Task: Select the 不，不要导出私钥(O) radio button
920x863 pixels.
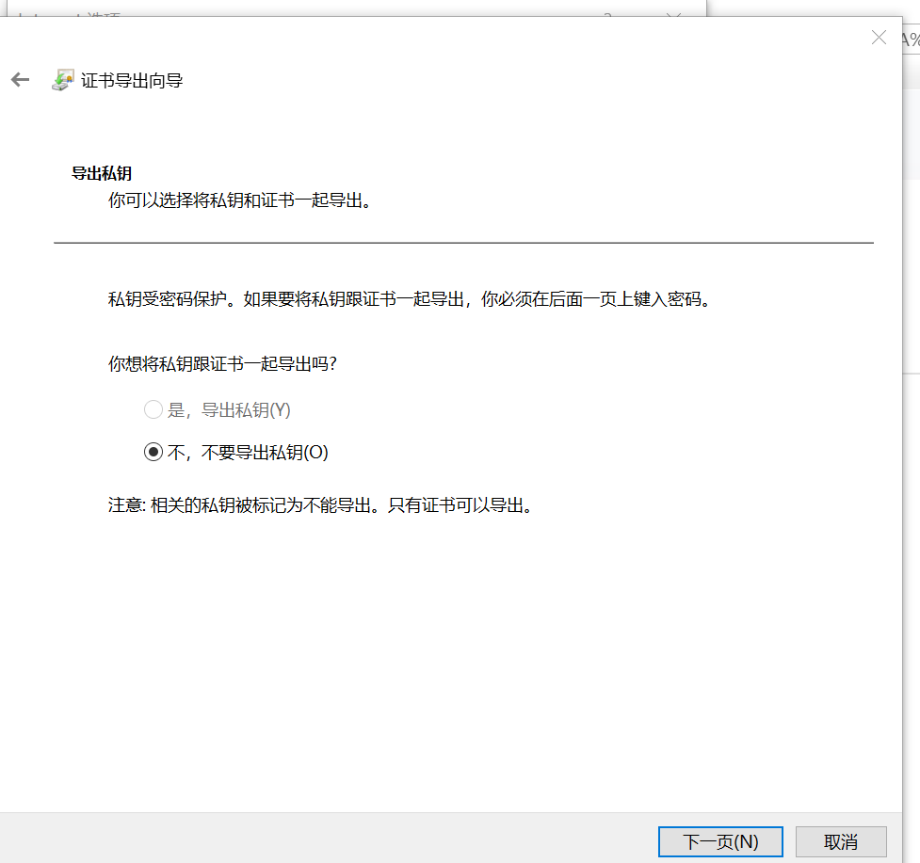Action: coord(153,453)
